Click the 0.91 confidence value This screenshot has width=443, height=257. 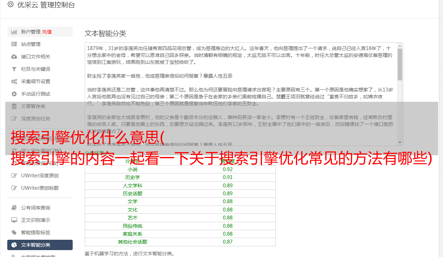point(228,177)
